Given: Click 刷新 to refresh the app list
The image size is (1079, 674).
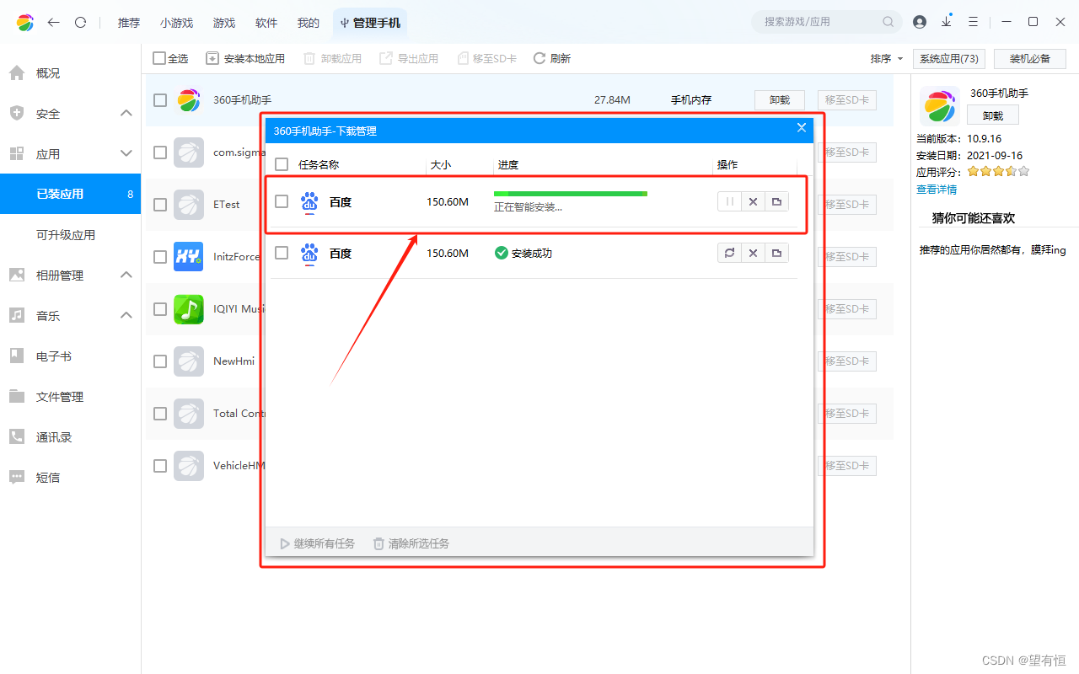Looking at the screenshot, I should (552, 58).
